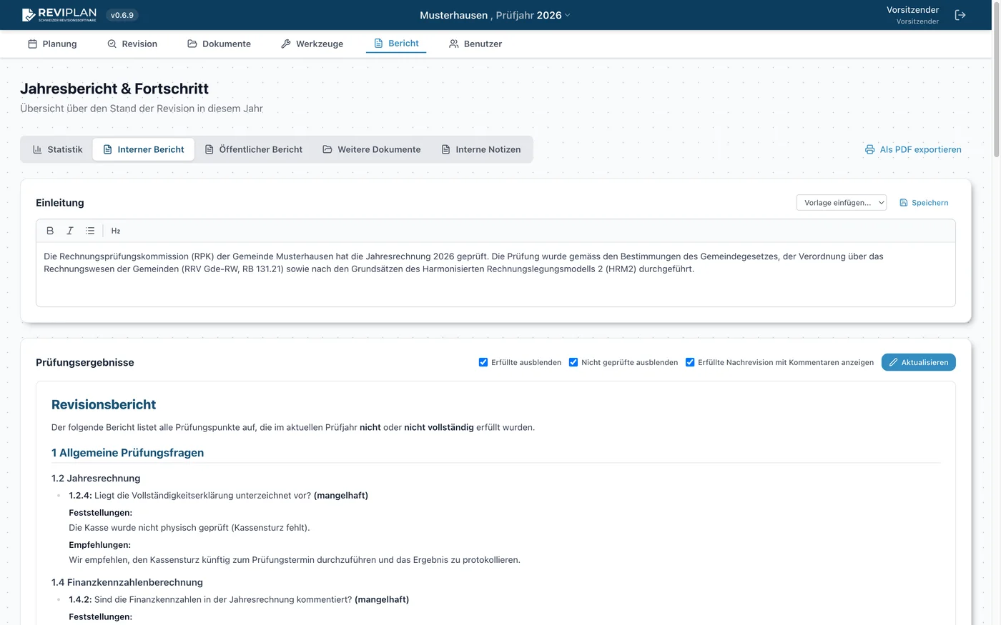This screenshot has height=625, width=1001.
Task: Insert bullet list in Einleitung editor
Action: [x=90, y=231]
